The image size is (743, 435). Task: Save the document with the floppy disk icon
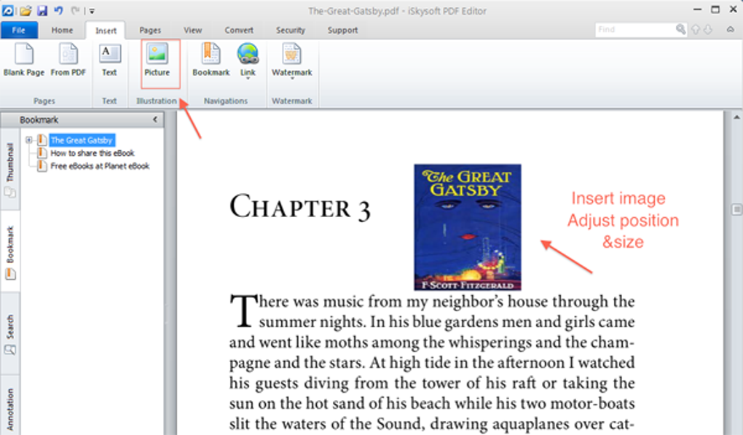42,10
